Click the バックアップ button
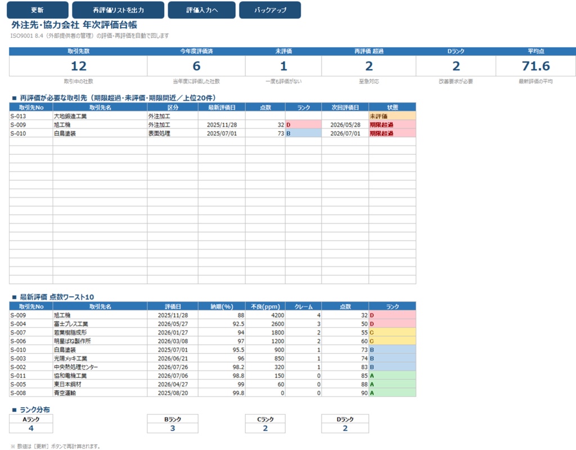The image size is (576, 450). coord(270,10)
